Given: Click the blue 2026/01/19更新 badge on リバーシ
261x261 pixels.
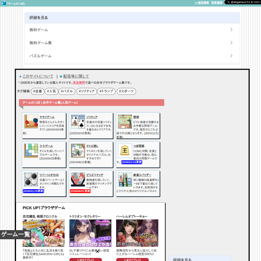Looking at the screenshot, I should [x=33, y=191].
